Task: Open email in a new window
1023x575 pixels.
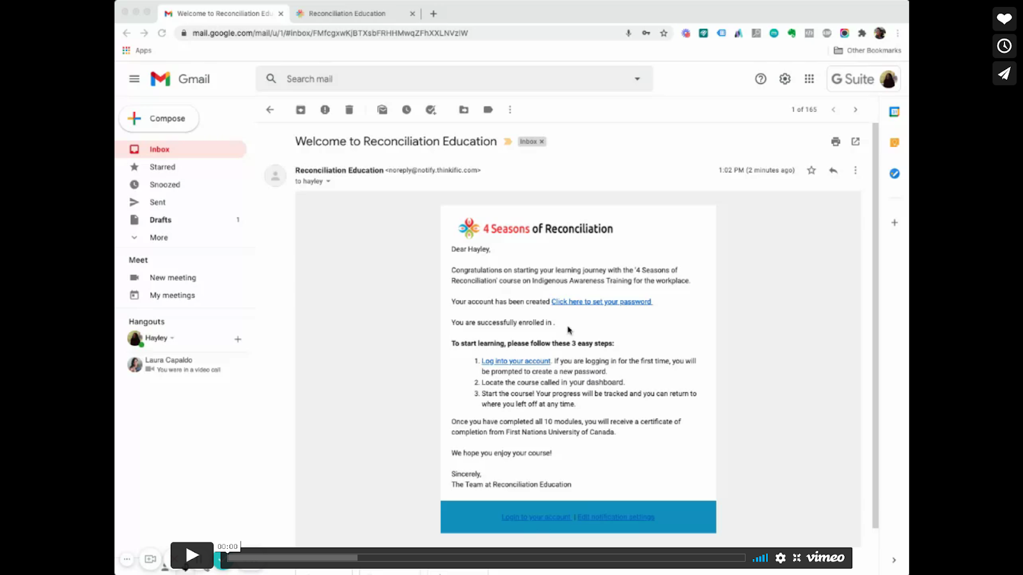Action: click(855, 142)
